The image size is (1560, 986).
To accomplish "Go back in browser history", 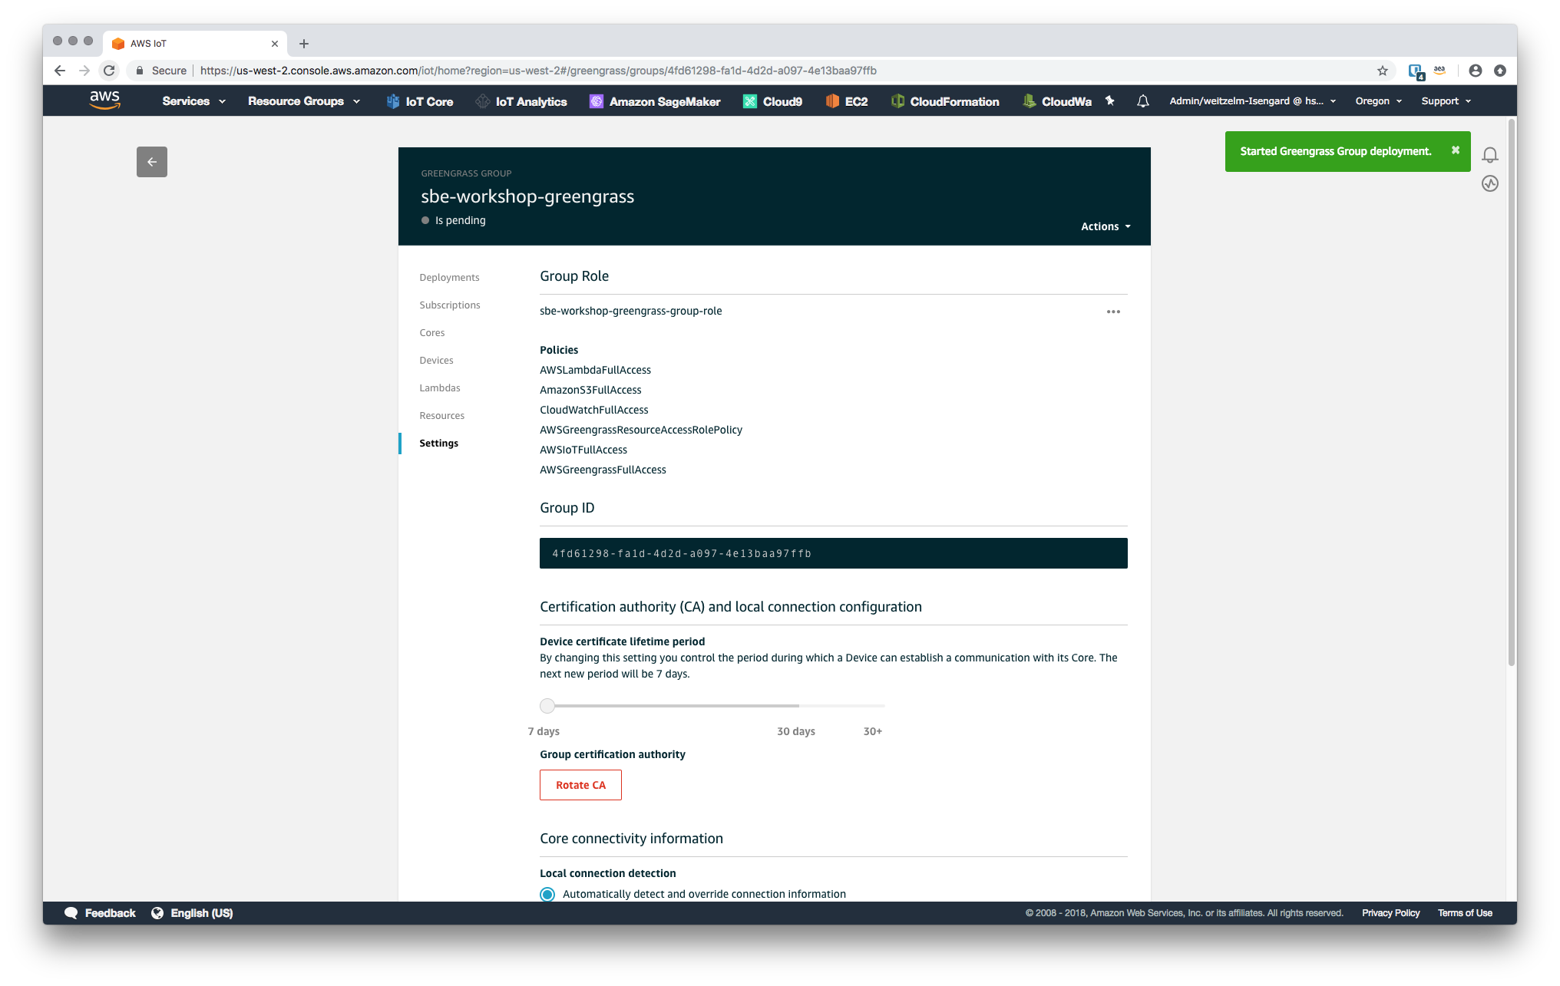I will tap(60, 71).
